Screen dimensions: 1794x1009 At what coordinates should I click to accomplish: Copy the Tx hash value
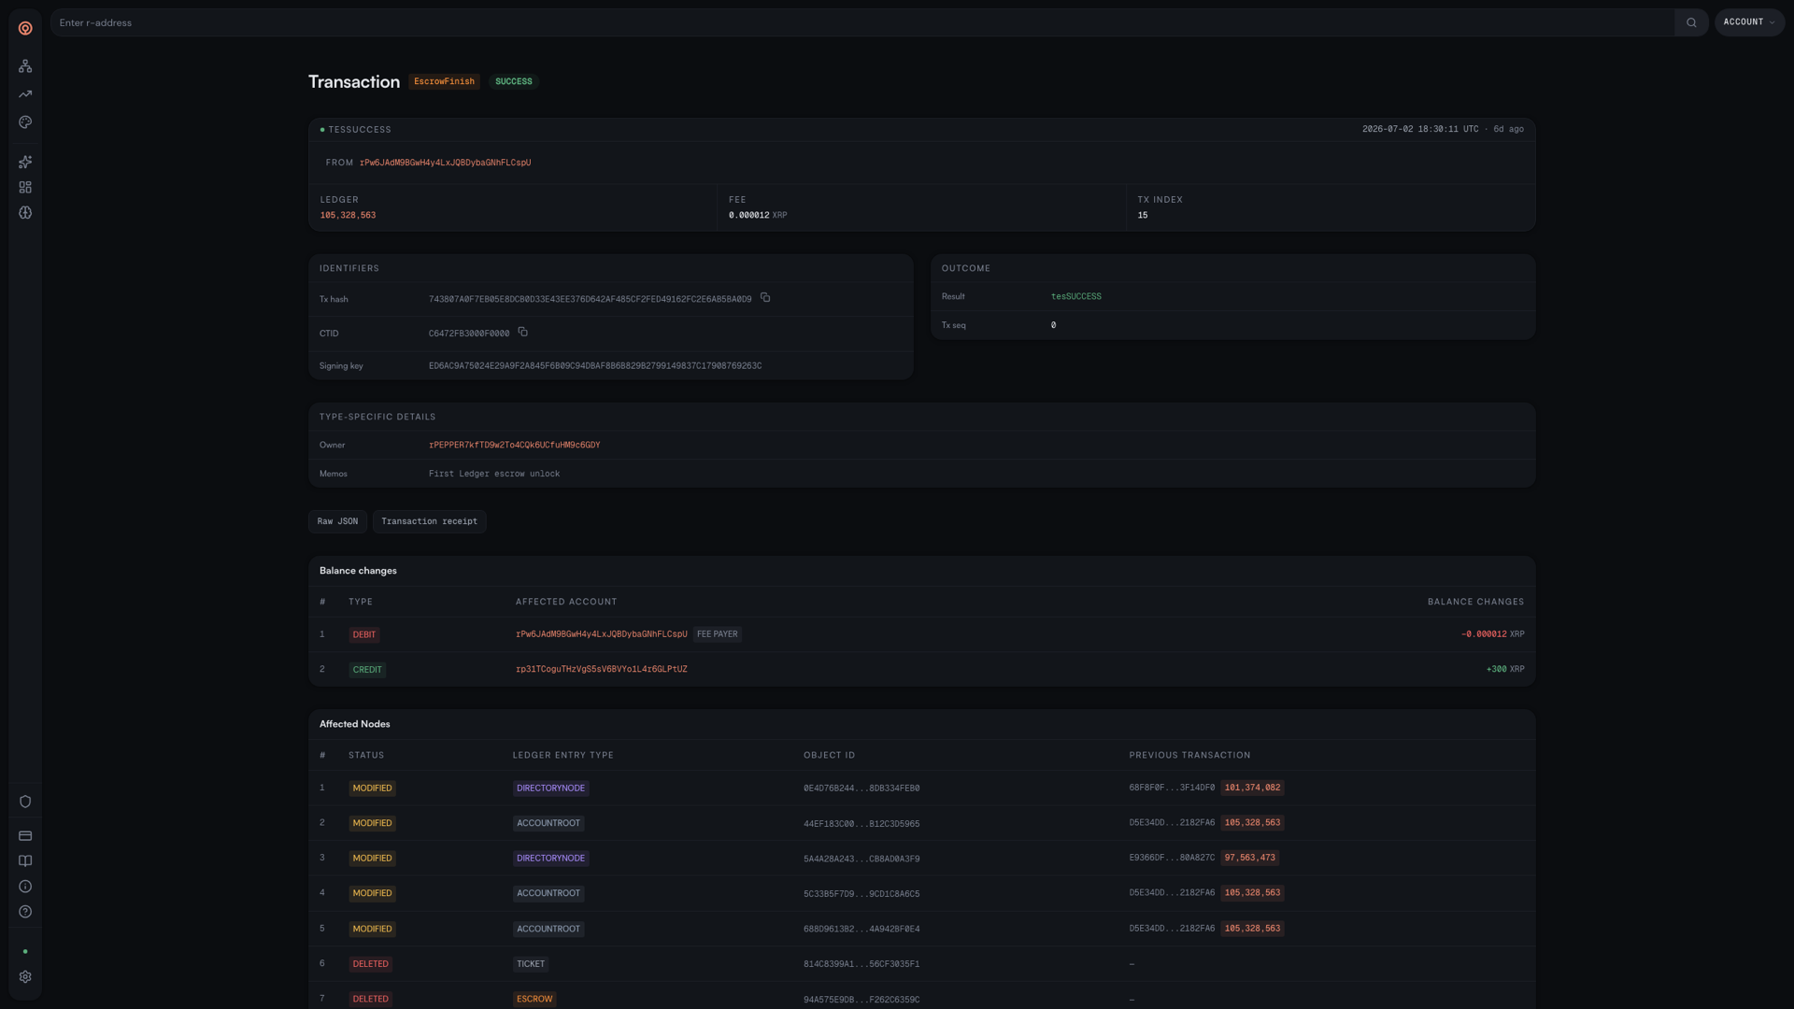click(x=765, y=298)
